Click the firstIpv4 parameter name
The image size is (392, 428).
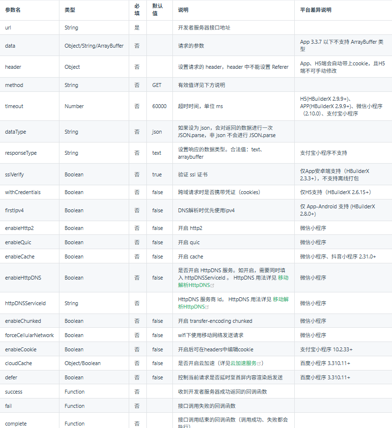click(14, 210)
